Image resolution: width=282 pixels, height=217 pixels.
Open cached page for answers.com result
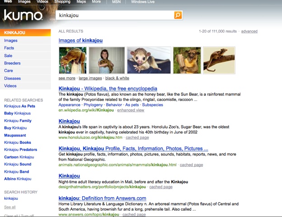[134, 214]
